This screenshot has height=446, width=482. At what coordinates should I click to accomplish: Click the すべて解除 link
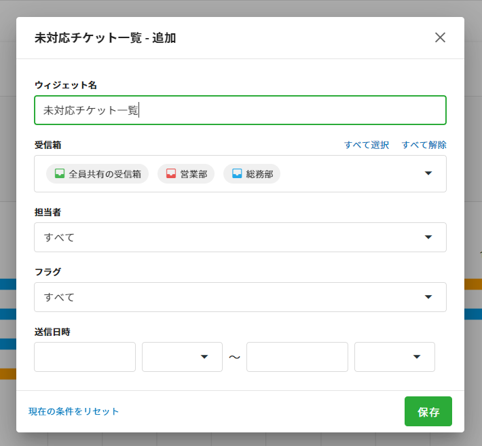coord(424,145)
